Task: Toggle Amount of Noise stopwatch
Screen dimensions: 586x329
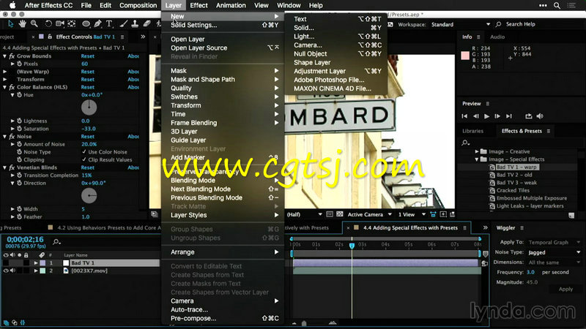Action: 20,144
